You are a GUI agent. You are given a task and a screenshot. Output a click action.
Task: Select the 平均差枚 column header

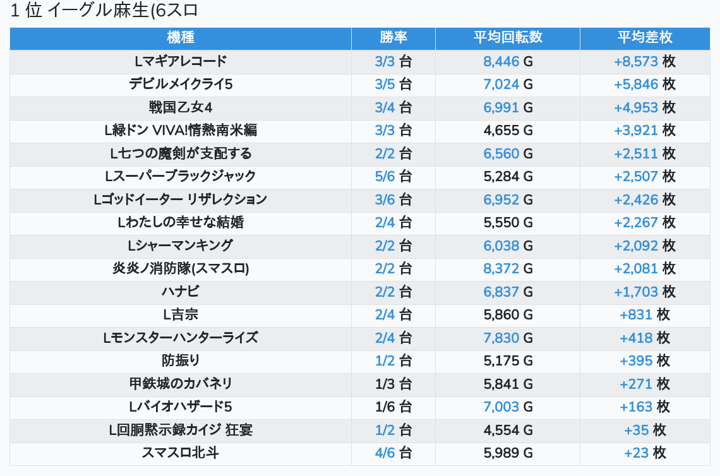point(644,38)
